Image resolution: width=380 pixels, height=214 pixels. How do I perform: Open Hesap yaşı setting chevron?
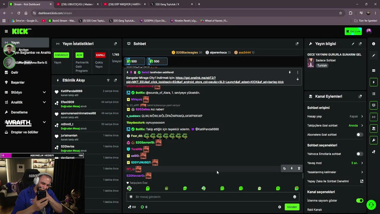point(362,117)
